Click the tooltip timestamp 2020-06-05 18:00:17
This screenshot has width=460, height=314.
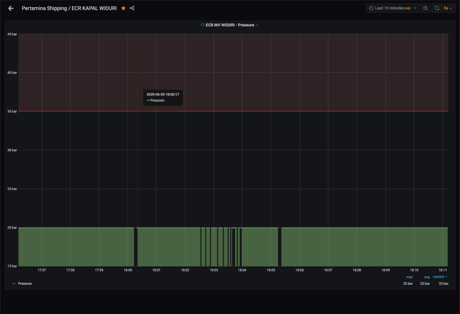pos(163,95)
